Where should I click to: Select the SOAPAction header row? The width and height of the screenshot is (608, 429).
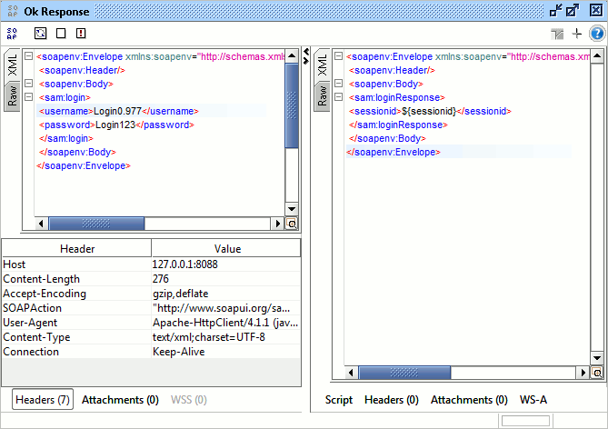click(x=151, y=308)
